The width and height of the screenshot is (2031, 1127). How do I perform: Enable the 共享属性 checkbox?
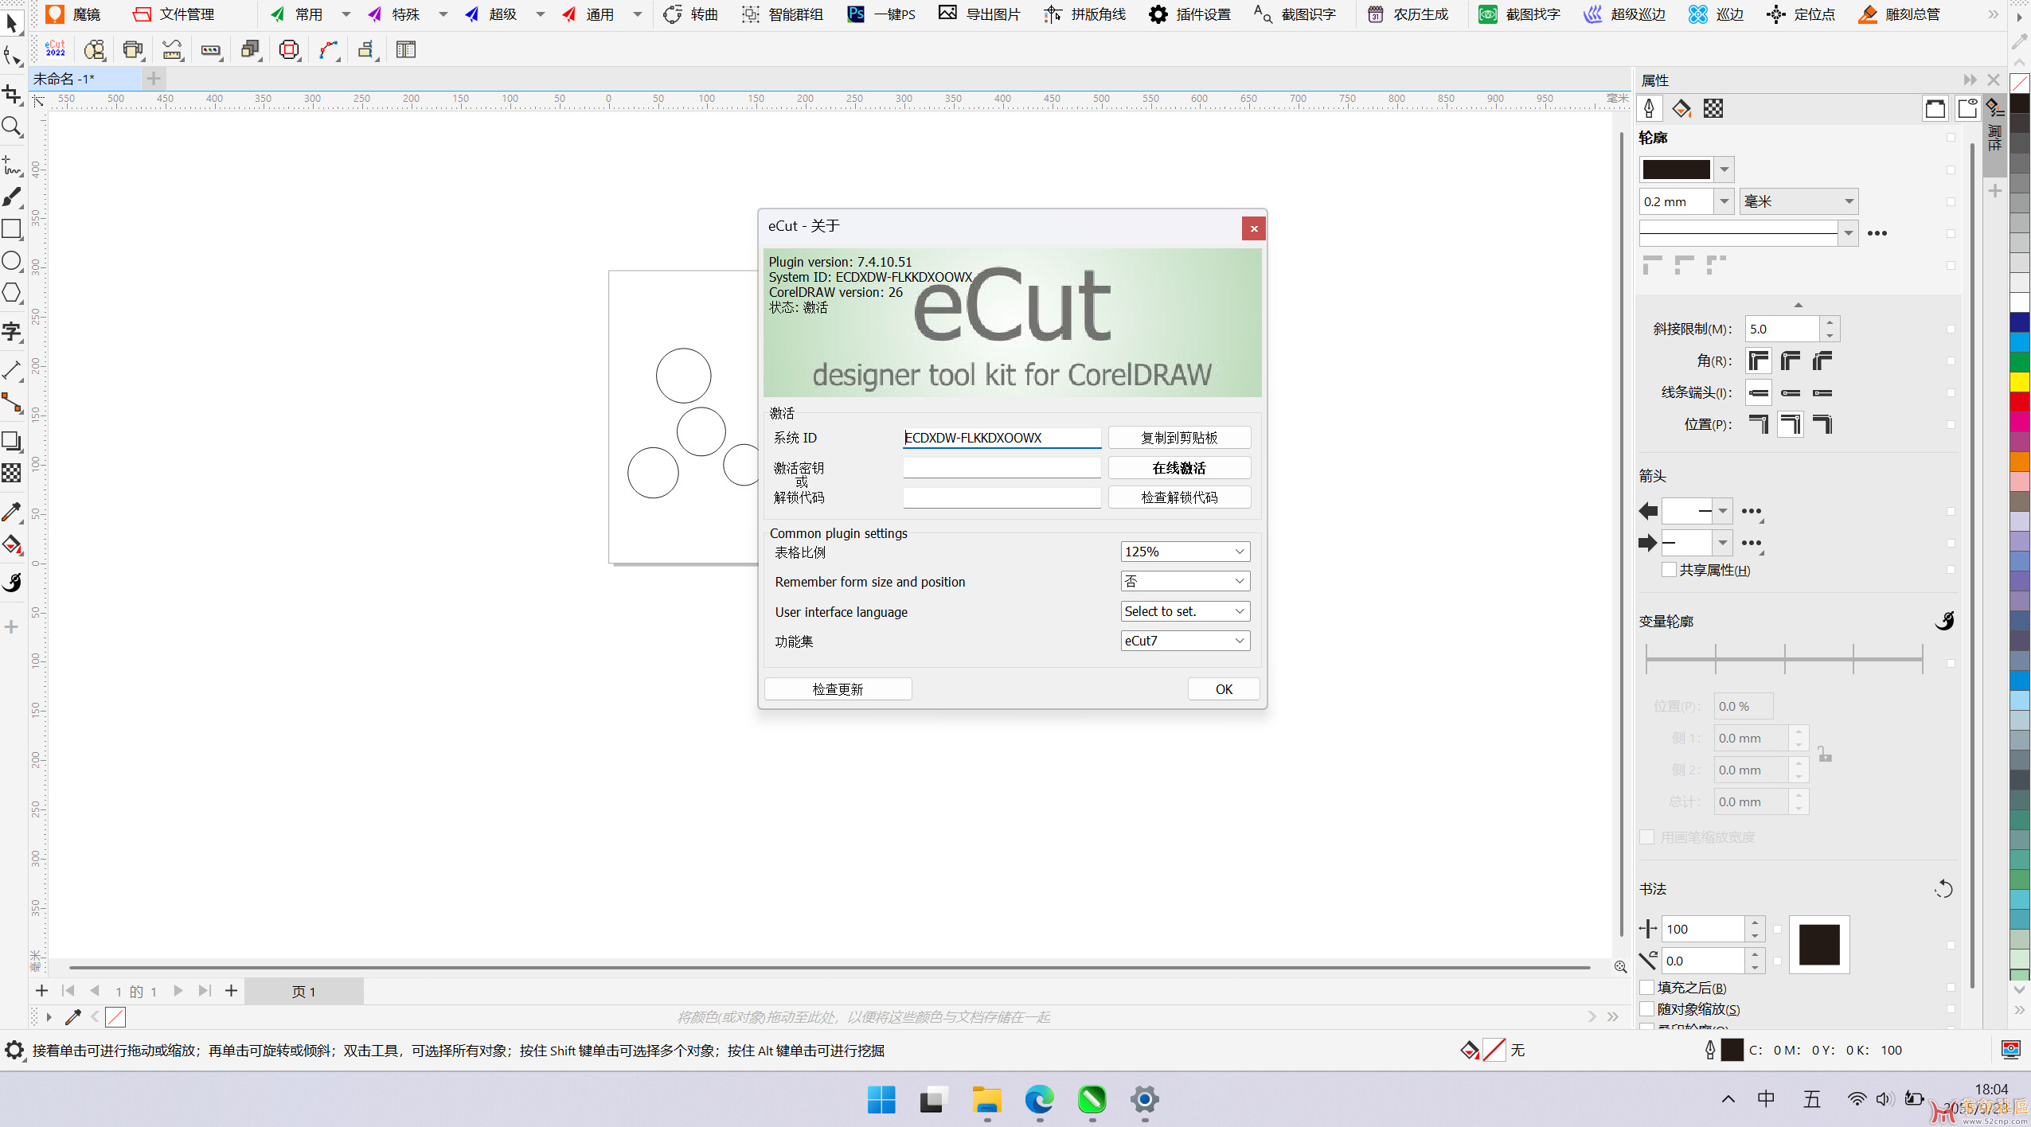(x=1670, y=570)
